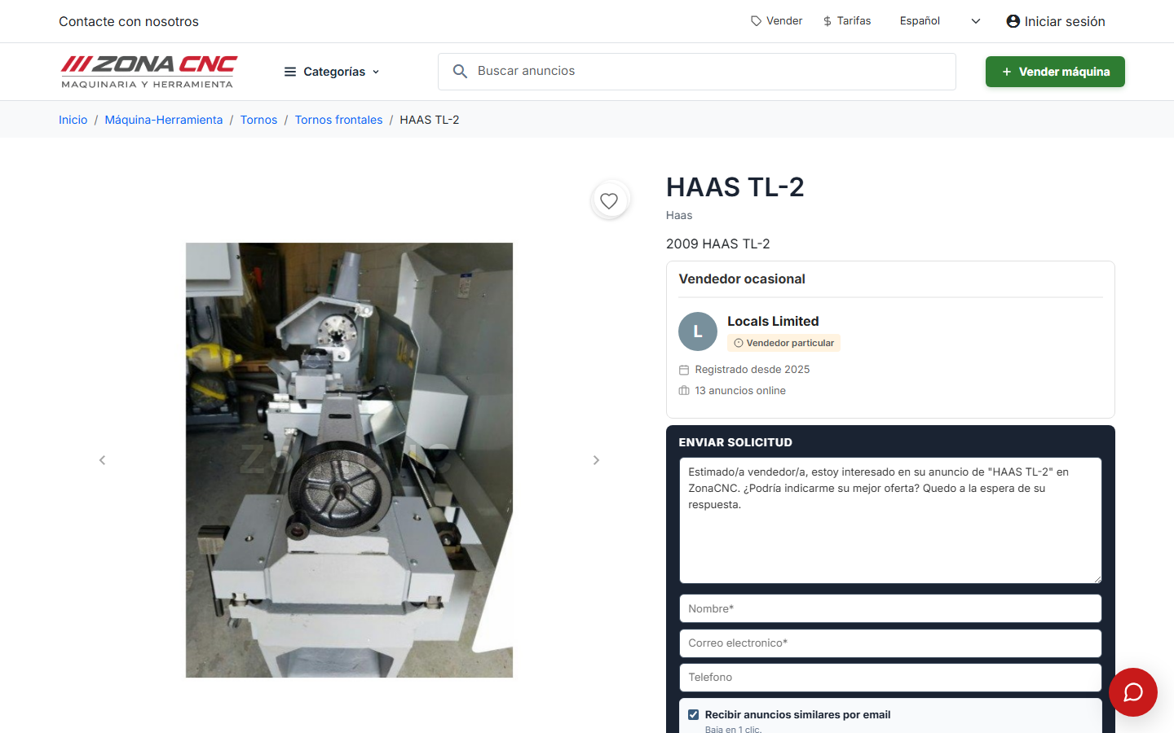1174x733 pixels.
Task: Click the ENVIAR SOLICITUD heading
Action: coord(735,442)
